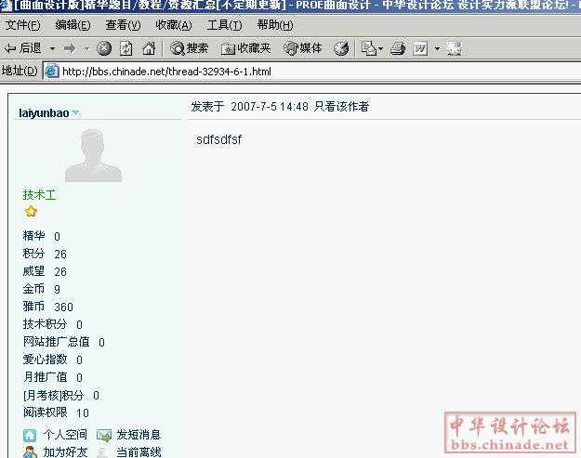Click the 爱心指数 0 stat line
The width and height of the screenshot is (581, 458).
click(53, 360)
